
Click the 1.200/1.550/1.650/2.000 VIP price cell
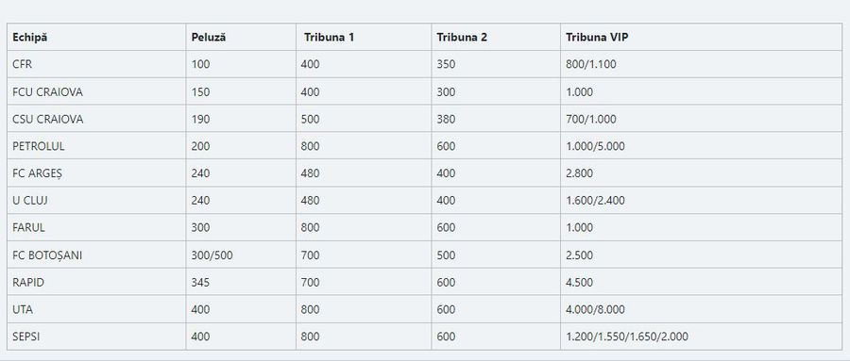(x=701, y=336)
